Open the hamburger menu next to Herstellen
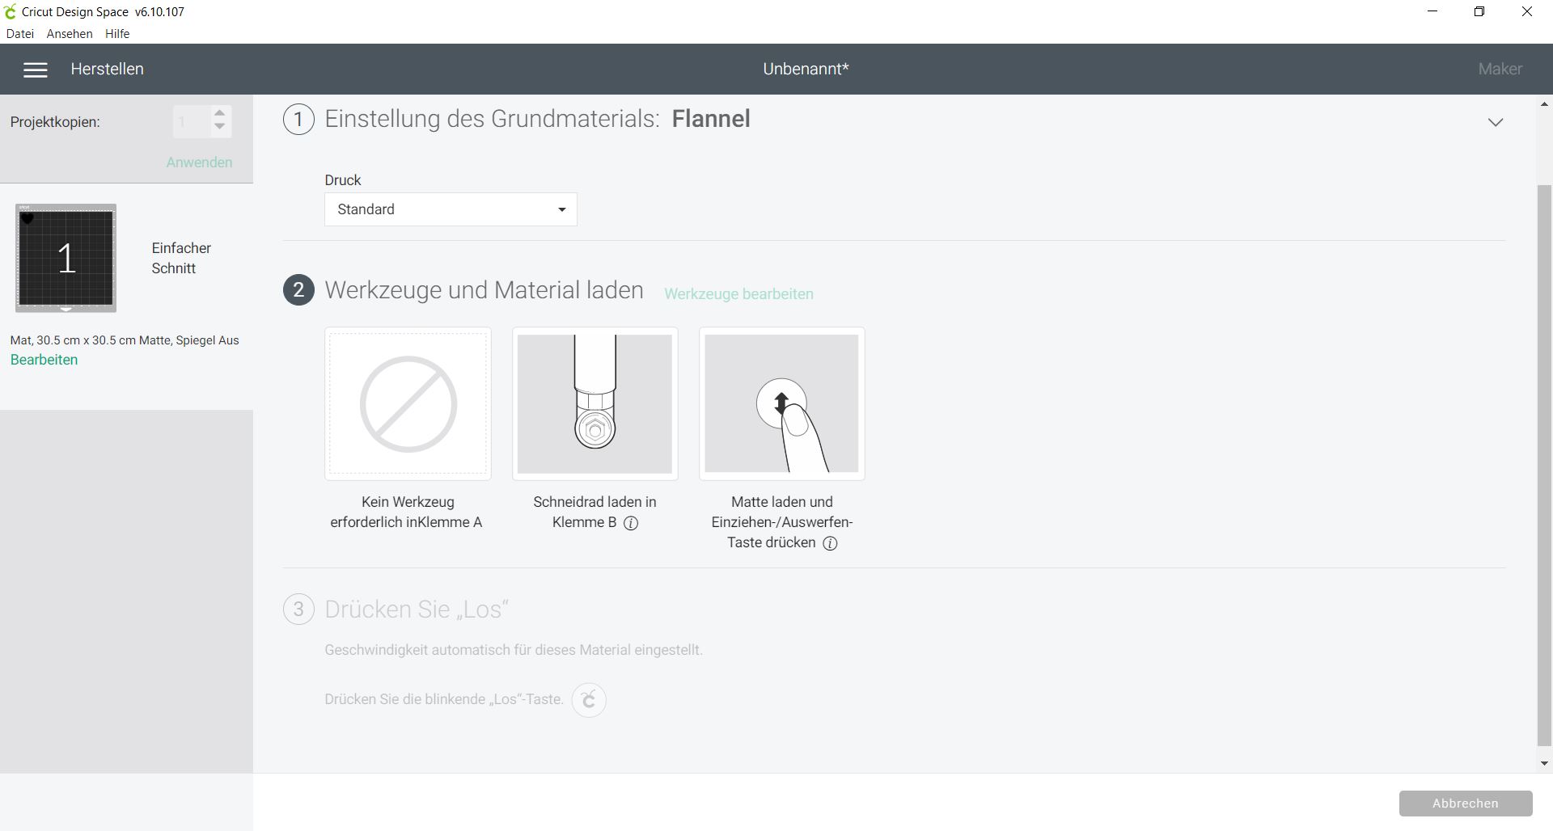1553x831 pixels. click(x=35, y=70)
